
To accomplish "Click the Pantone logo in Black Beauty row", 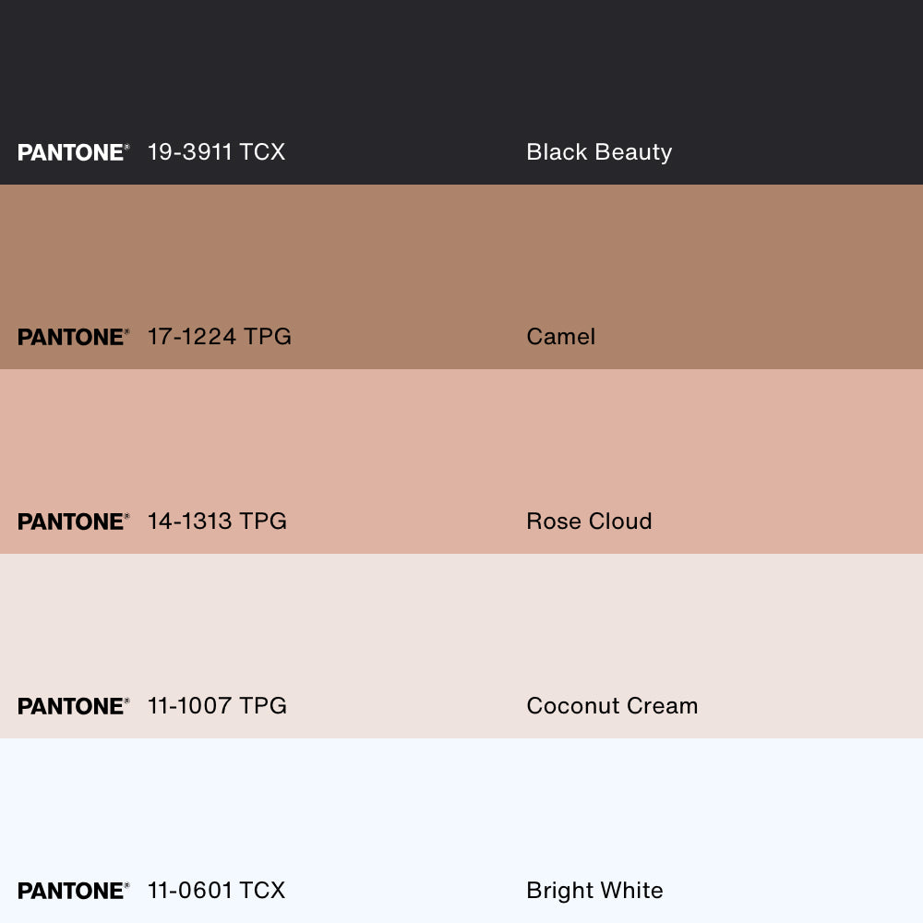I will click(x=73, y=152).
